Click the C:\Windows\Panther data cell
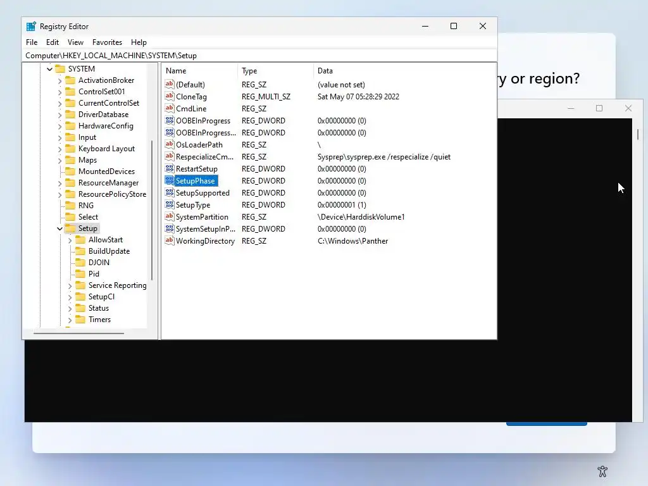Image resolution: width=648 pixels, height=486 pixels. click(x=352, y=241)
